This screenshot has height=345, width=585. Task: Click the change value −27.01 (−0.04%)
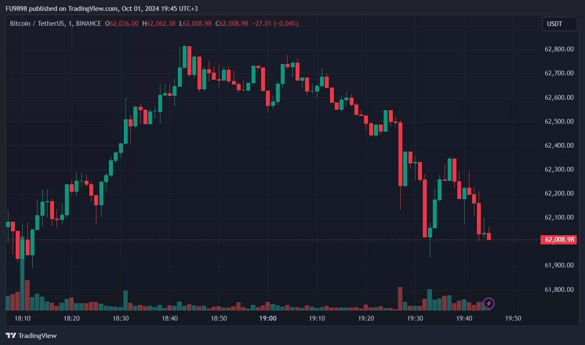(275, 24)
